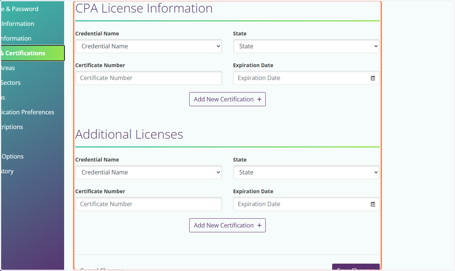
Task: Open State dropdown under Additional Licenses
Action: coord(306,172)
